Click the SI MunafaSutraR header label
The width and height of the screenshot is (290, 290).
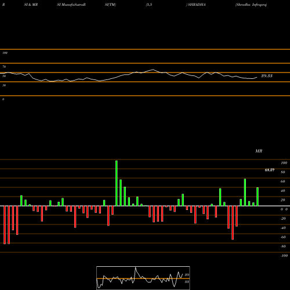(x=71, y=5)
